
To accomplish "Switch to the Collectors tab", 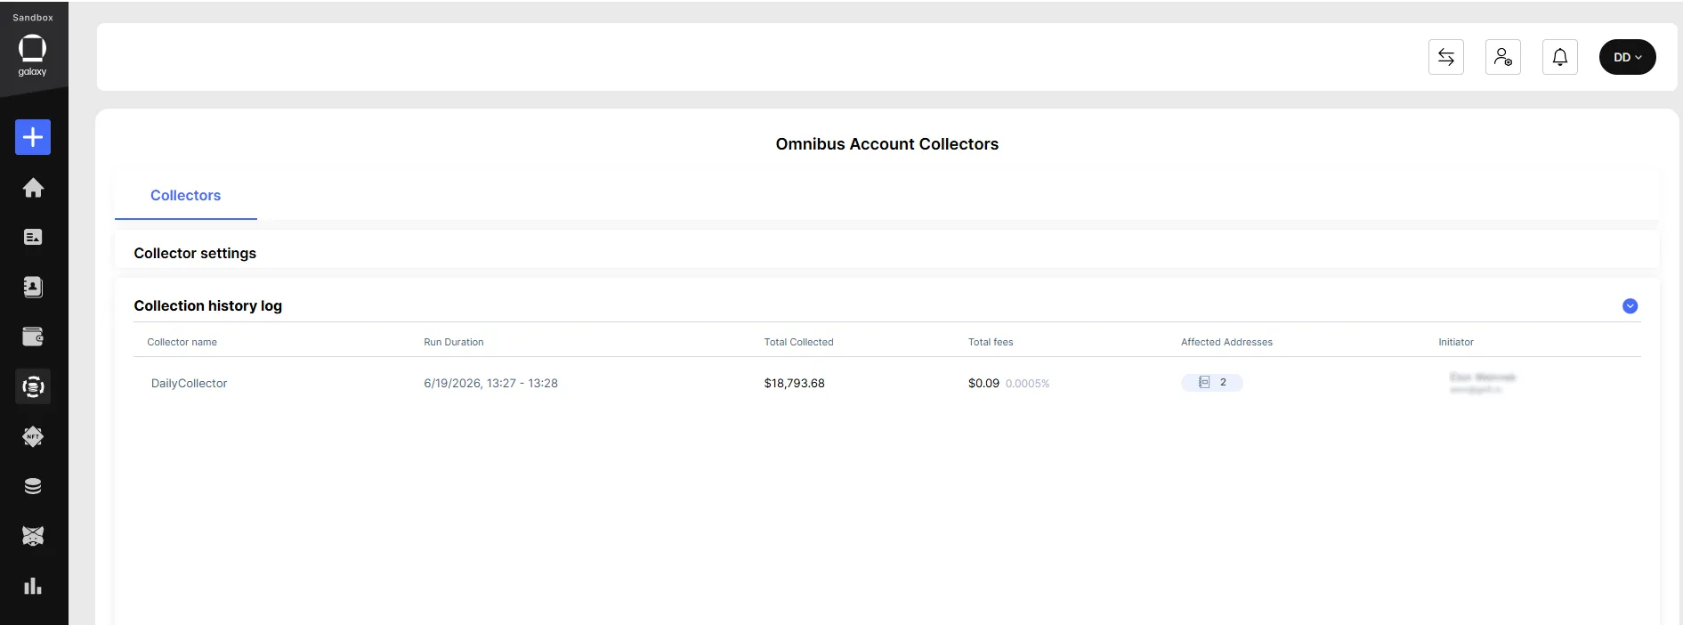I will pos(185,196).
